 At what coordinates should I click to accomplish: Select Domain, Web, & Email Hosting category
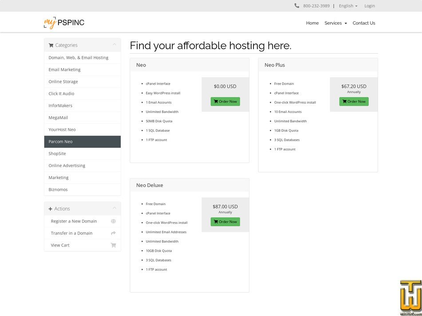(83, 58)
